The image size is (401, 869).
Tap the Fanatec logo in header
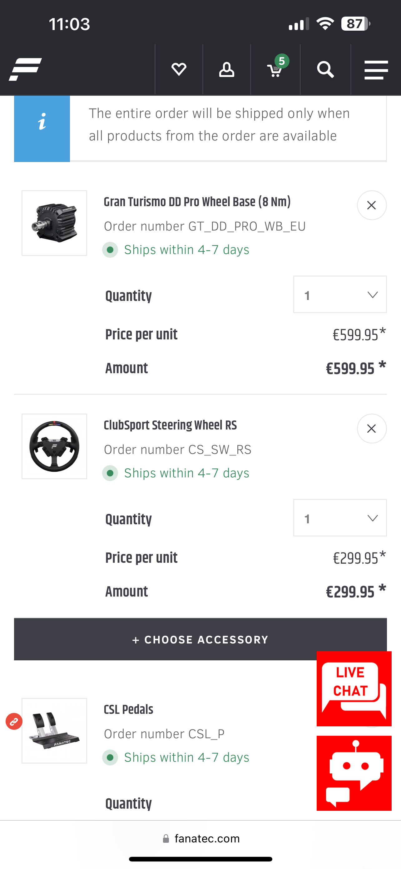point(25,69)
